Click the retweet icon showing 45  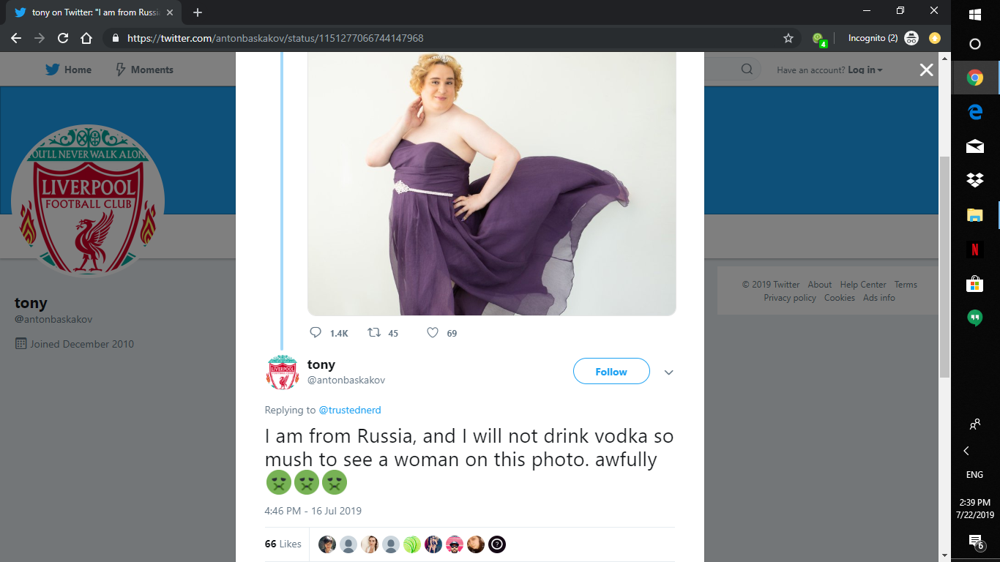(374, 332)
